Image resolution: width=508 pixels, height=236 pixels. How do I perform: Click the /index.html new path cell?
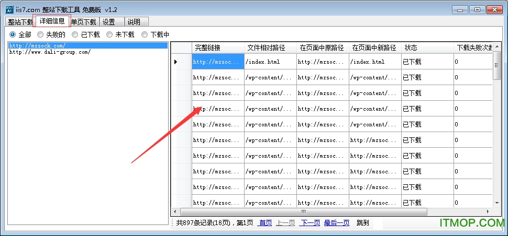375,61
